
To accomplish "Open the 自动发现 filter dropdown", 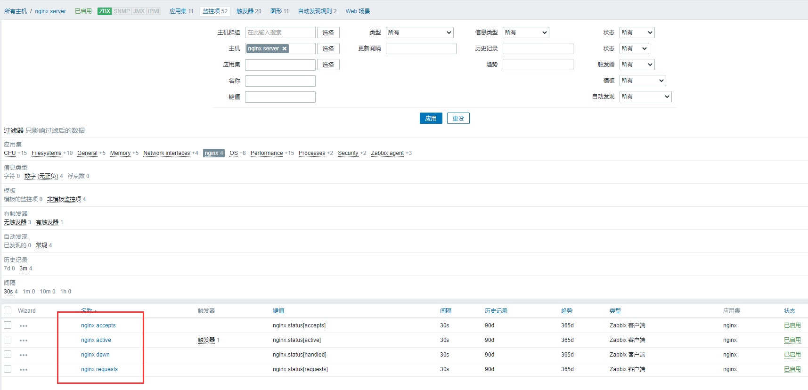I will 645,97.
